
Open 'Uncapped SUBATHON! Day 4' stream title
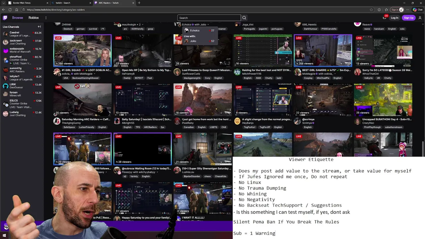point(387,119)
